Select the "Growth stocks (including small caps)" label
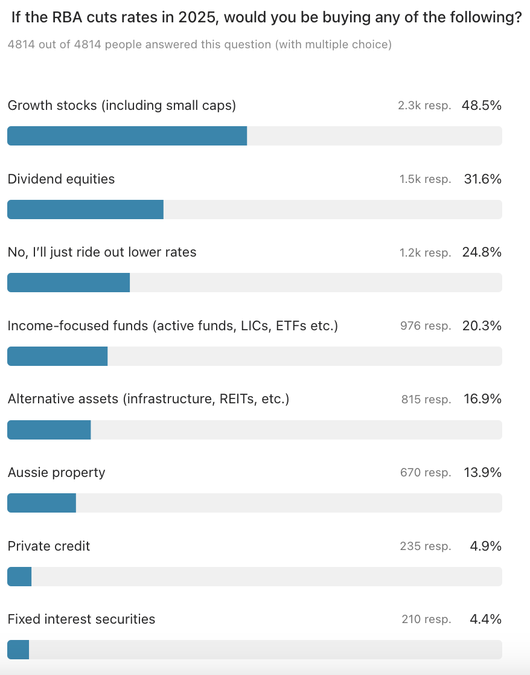 (121, 106)
